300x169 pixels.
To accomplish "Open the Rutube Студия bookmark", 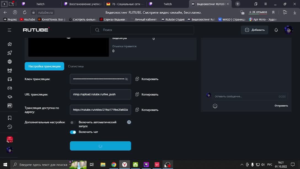I will tap(173, 20).
